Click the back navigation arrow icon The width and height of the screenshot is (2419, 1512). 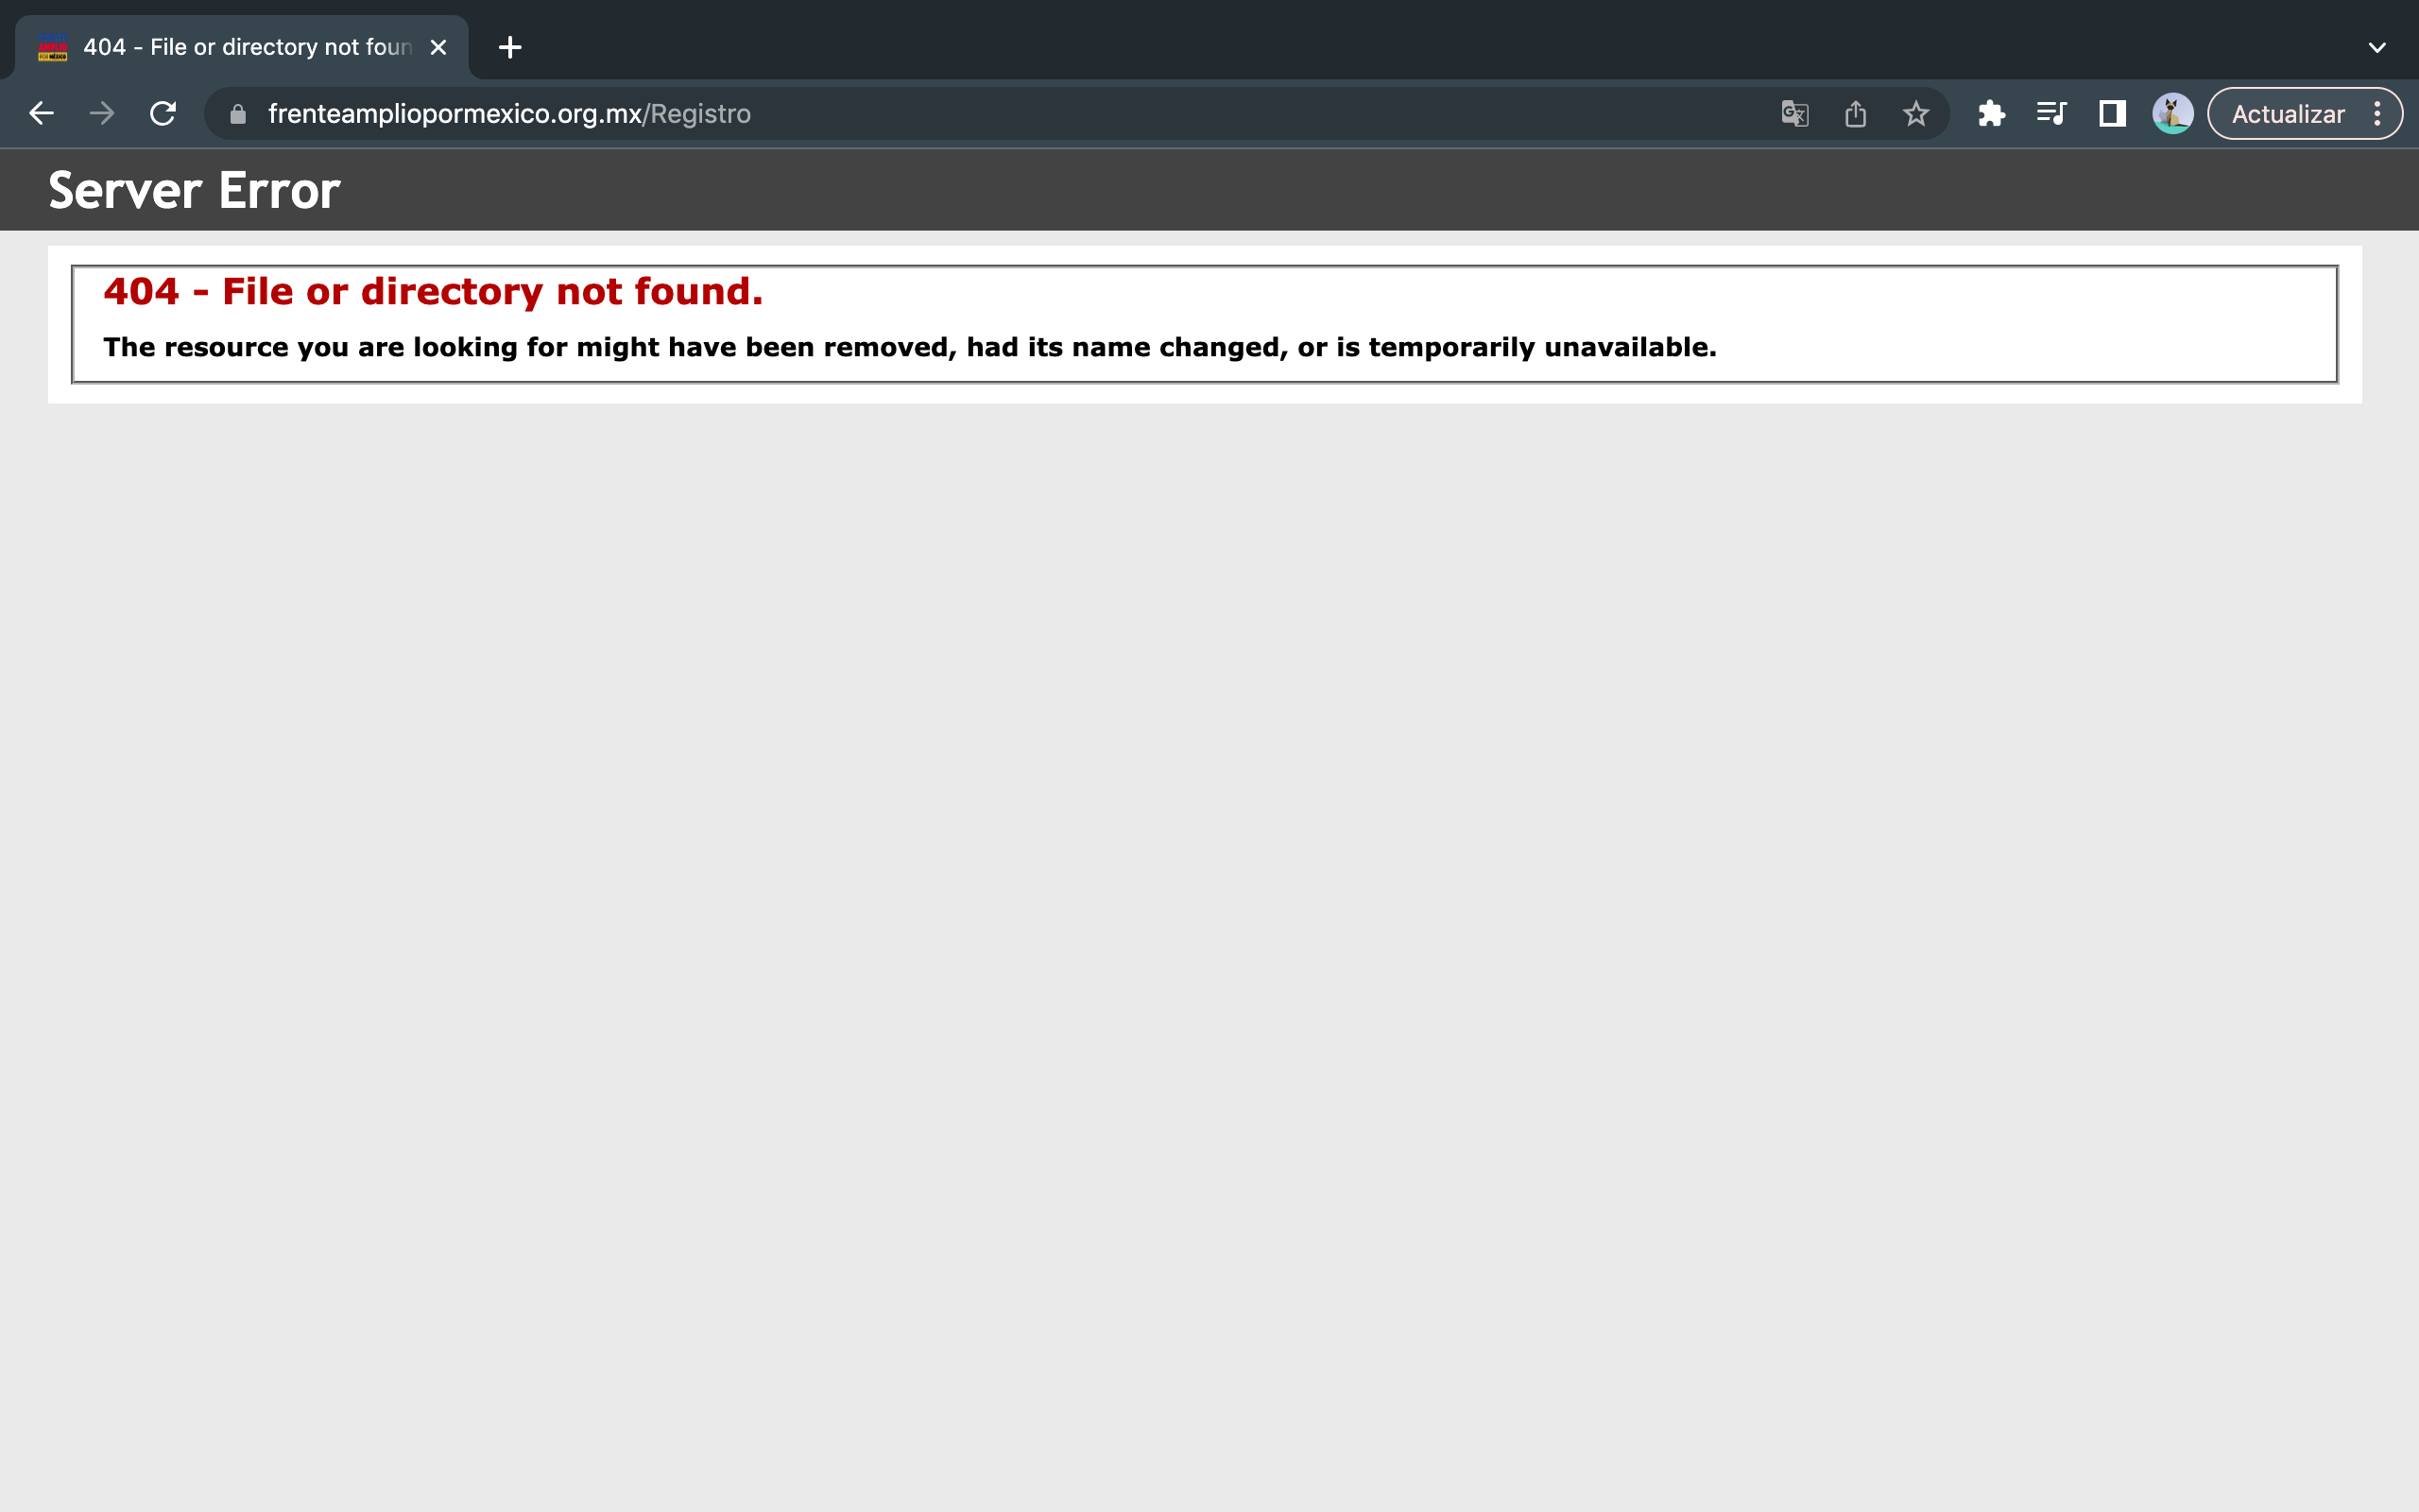(x=39, y=113)
